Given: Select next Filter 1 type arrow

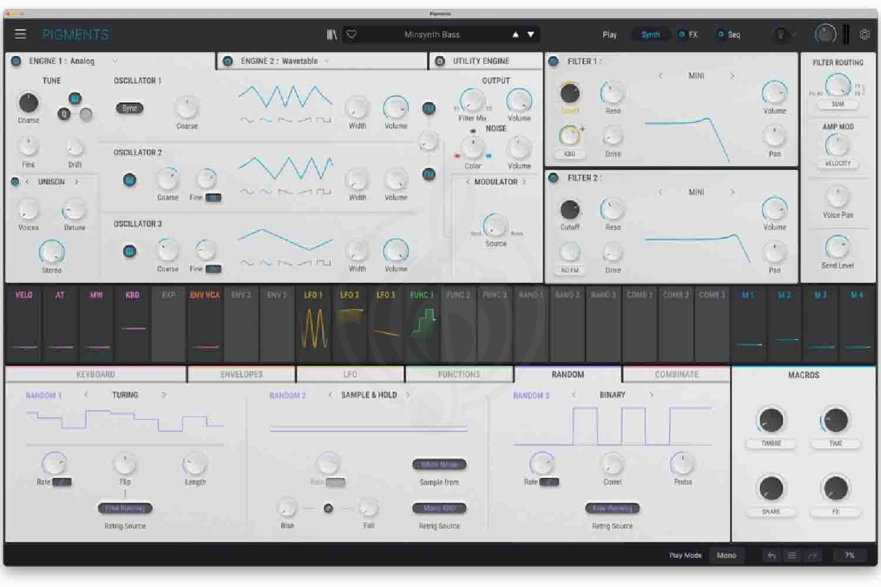Looking at the screenshot, I should click(x=732, y=76).
